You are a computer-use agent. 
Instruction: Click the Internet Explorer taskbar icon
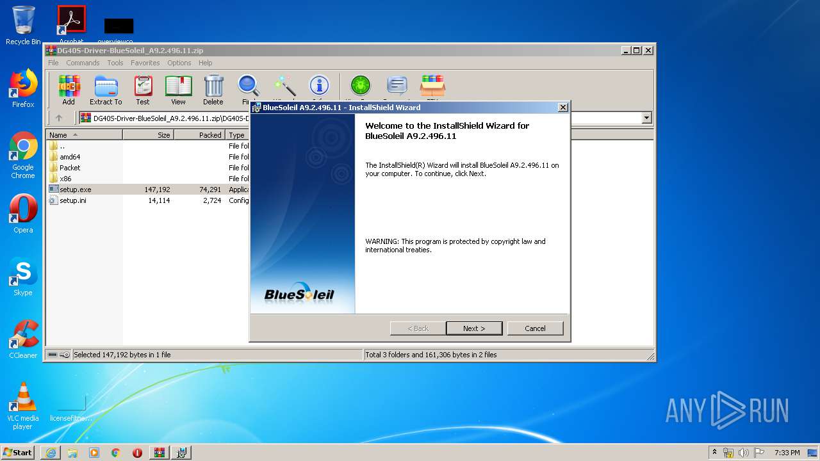pos(51,453)
